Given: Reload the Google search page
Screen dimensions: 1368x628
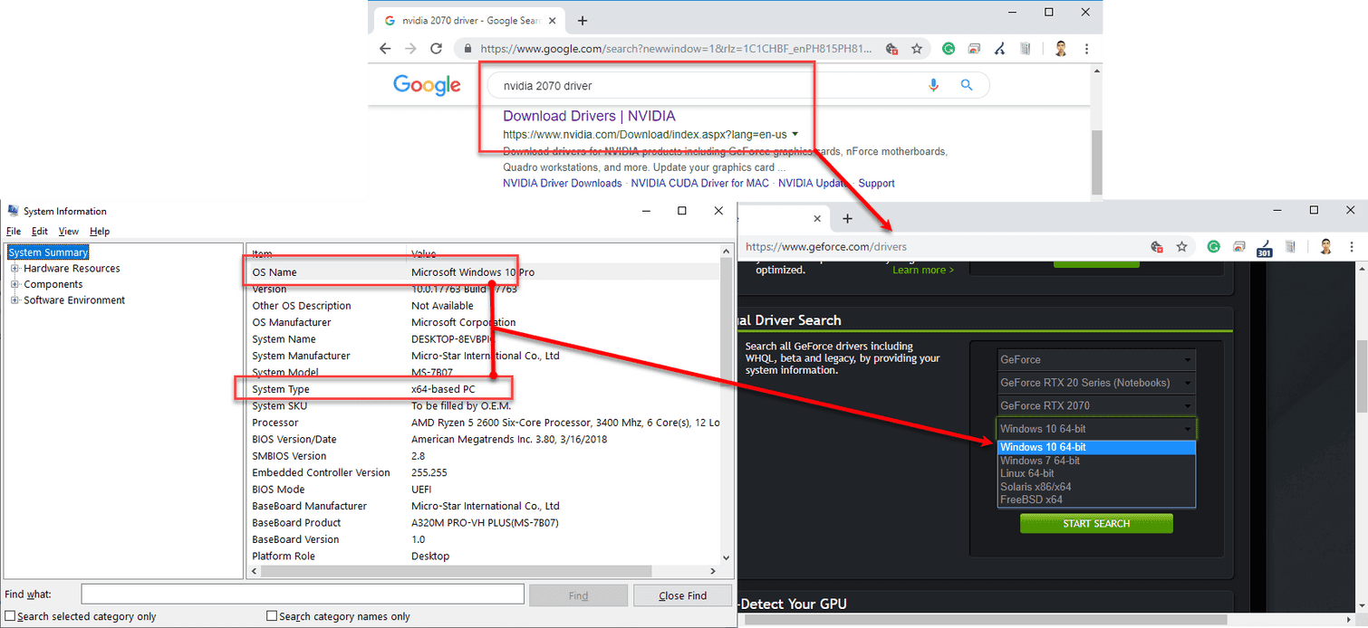Looking at the screenshot, I should 436,49.
